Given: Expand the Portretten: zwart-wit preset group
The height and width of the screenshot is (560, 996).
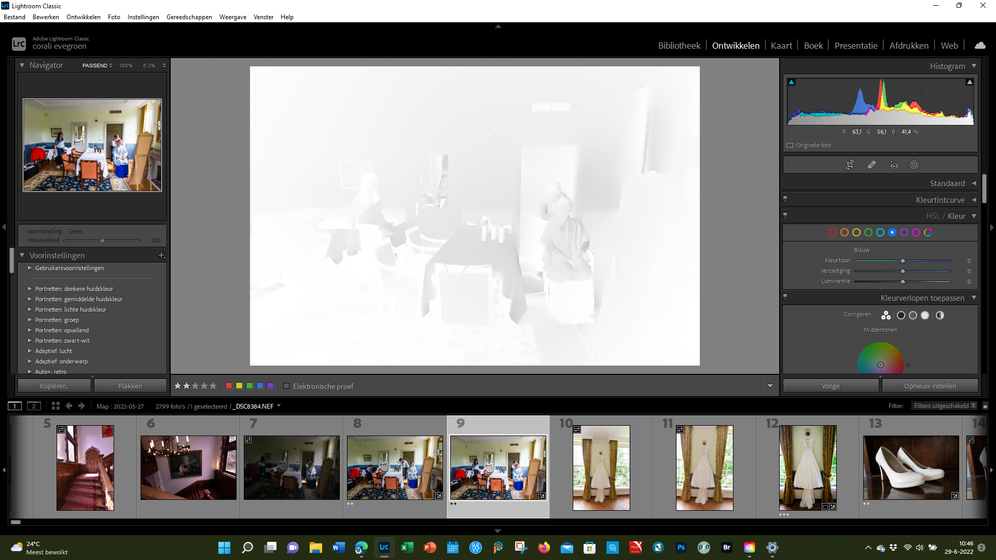Looking at the screenshot, I should pos(30,341).
